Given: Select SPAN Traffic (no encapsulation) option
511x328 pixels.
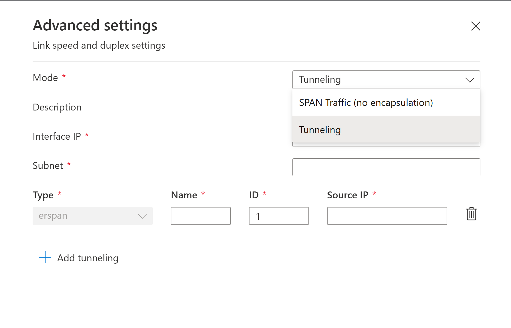Looking at the screenshot, I should [x=366, y=103].
